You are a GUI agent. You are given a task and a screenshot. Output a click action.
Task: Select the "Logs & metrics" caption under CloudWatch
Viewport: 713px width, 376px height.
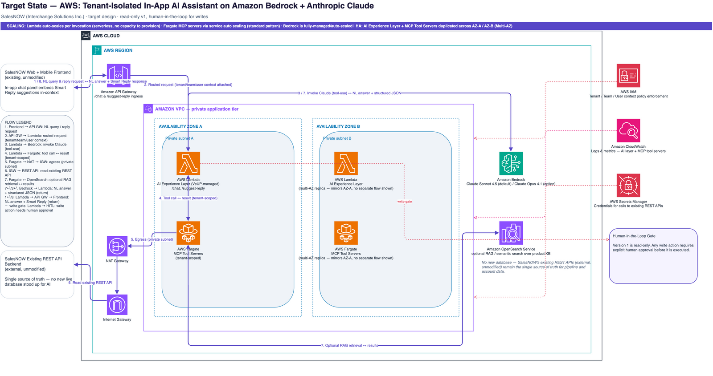click(x=628, y=151)
